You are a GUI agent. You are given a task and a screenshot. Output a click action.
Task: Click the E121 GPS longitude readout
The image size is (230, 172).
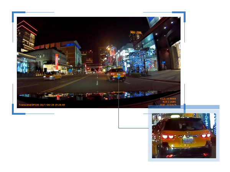pyautogui.click(x=168, y=99)
